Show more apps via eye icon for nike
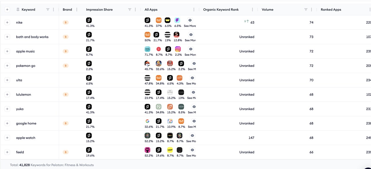This screenshot has width=371, height=169. [x=190, y=20]
